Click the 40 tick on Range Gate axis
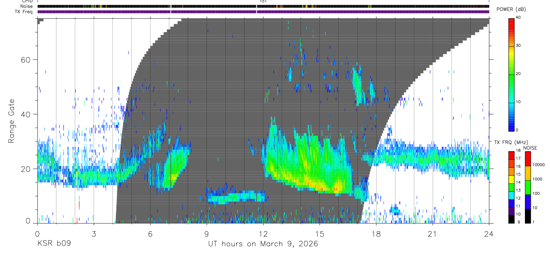Viewport: 550px width, 253px height. (26, 114)
